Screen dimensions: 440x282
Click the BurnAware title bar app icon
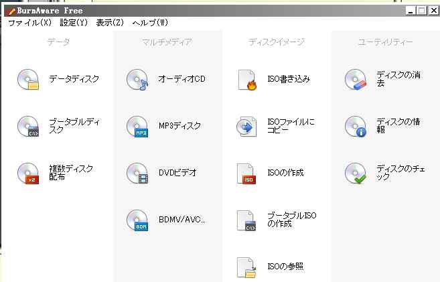pyautogui.click(x=11, y=11)
